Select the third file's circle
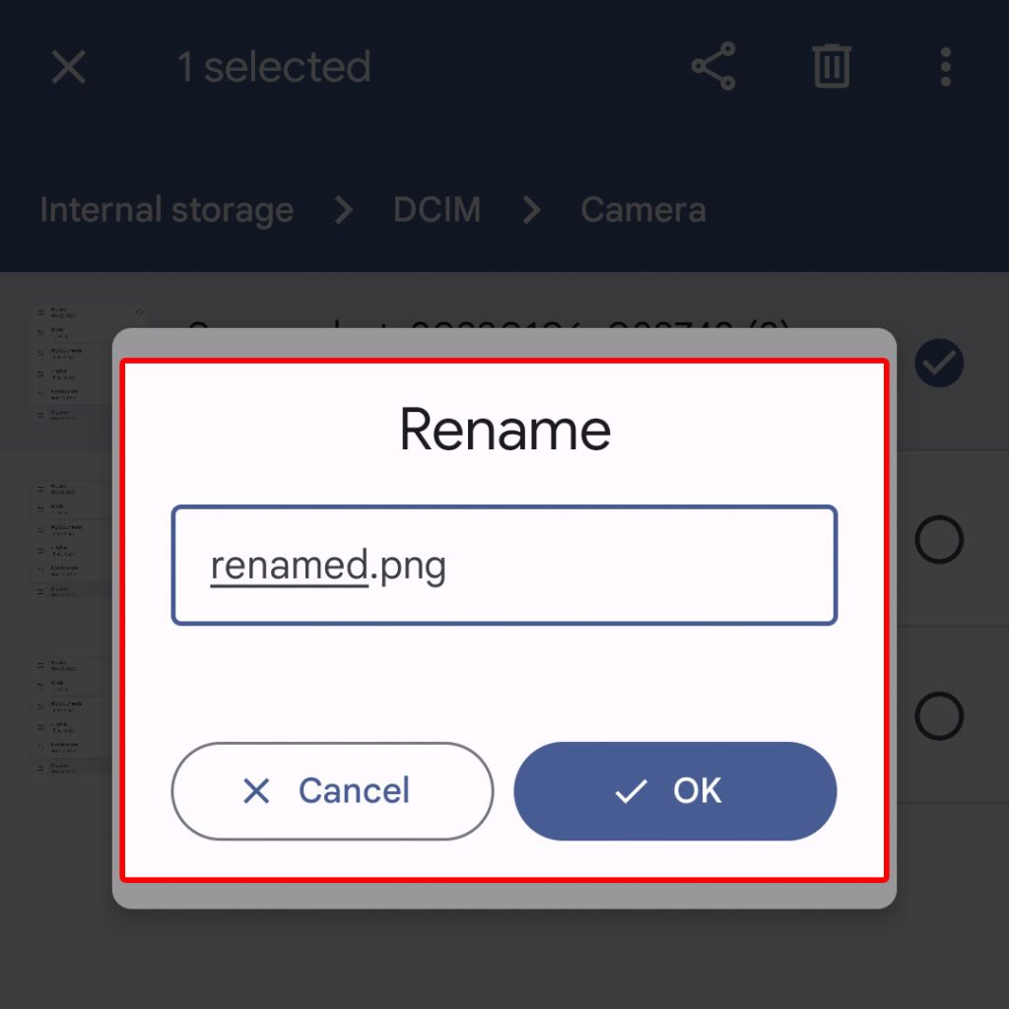 coord(938,715)
